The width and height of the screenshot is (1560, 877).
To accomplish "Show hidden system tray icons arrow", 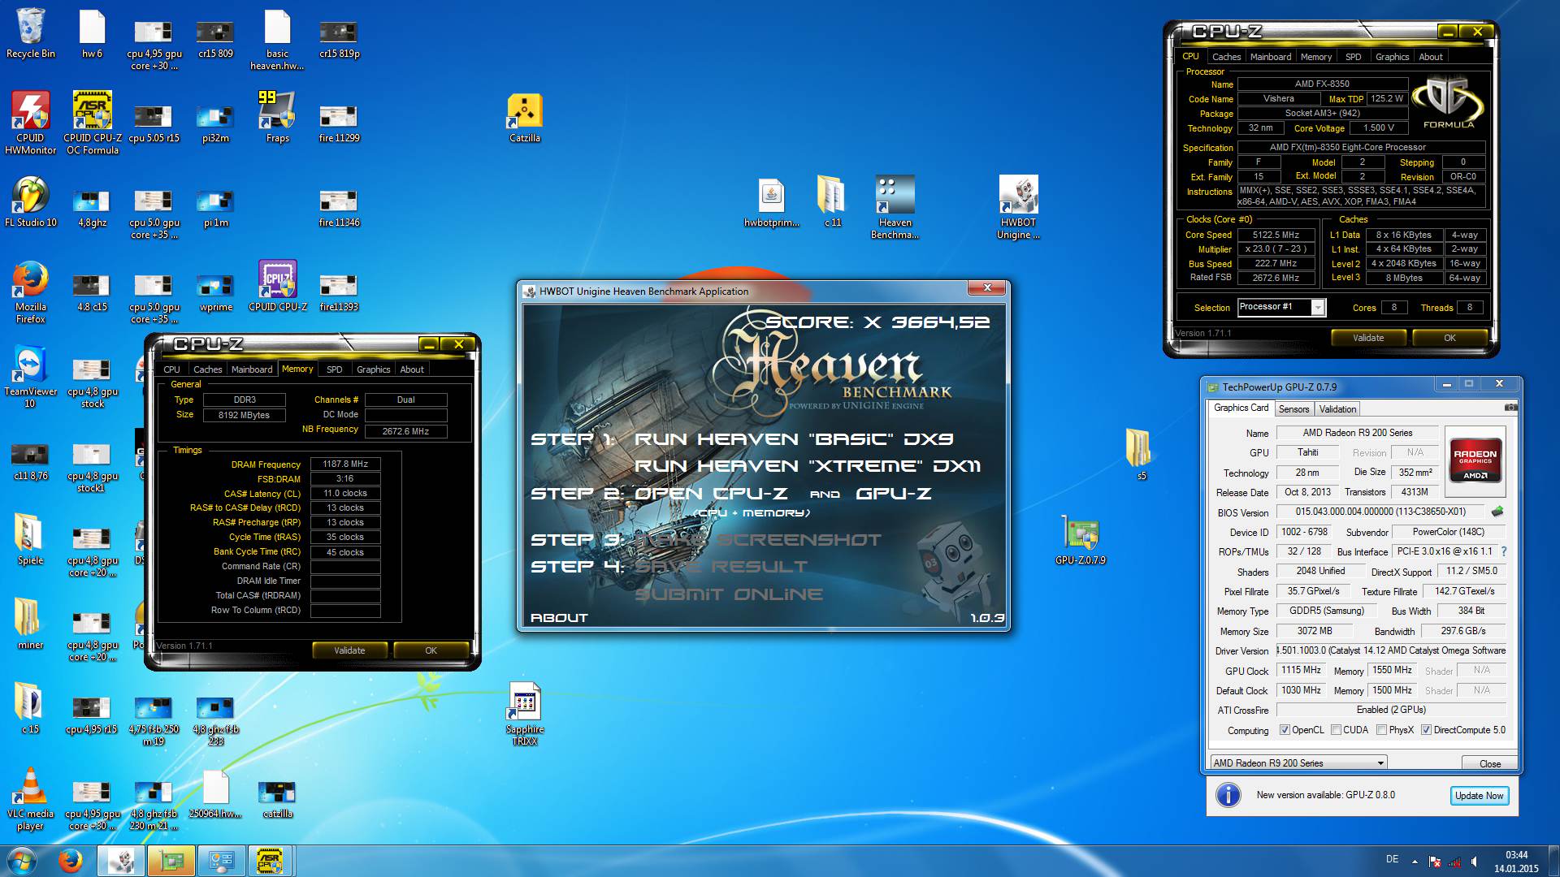I will (x=1415, y=862).
